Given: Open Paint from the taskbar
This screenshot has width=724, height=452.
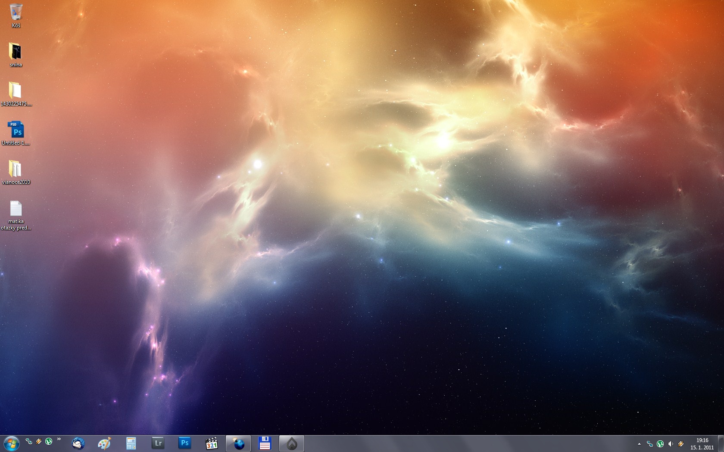Looking at the screenshot, I should (x=104, y=443).
